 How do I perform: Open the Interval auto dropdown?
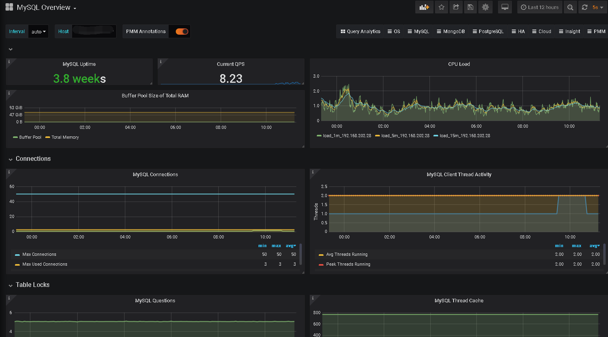(38, 32)
